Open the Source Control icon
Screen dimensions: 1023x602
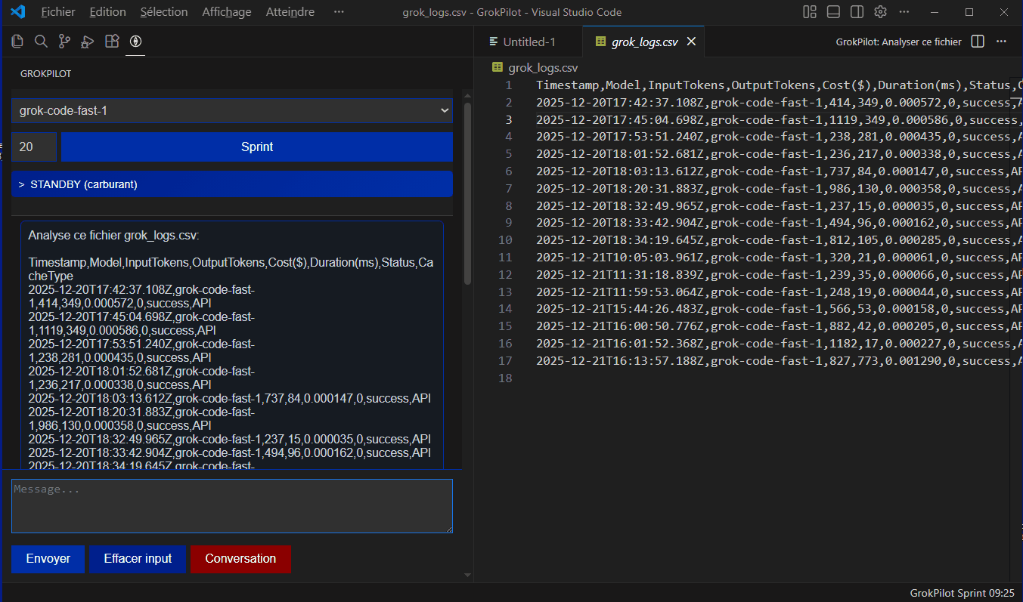point(66,41)
